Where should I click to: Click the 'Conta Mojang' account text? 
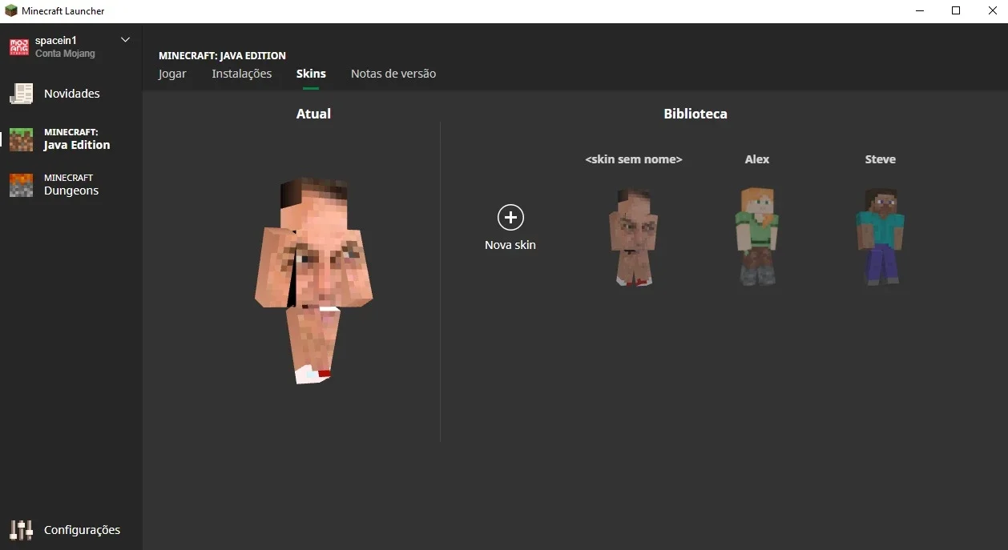click(x=65, y=54)
